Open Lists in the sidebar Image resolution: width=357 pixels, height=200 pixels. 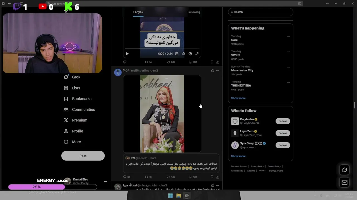pyautogui.click(x=72, y=88)
